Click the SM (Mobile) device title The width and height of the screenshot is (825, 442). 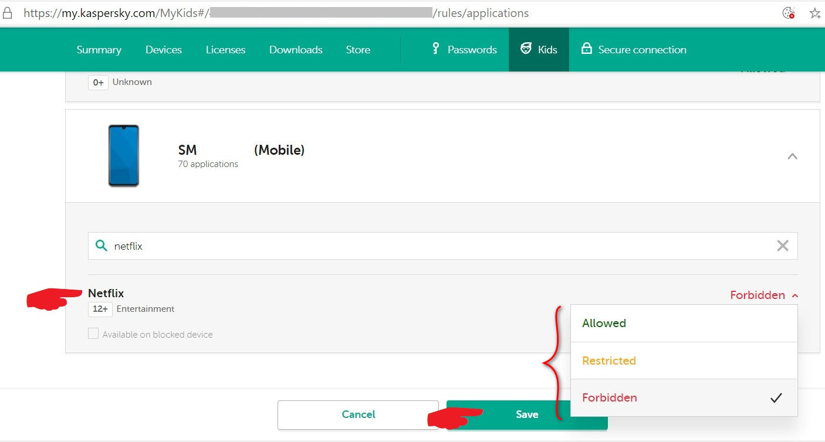(241, 150)
